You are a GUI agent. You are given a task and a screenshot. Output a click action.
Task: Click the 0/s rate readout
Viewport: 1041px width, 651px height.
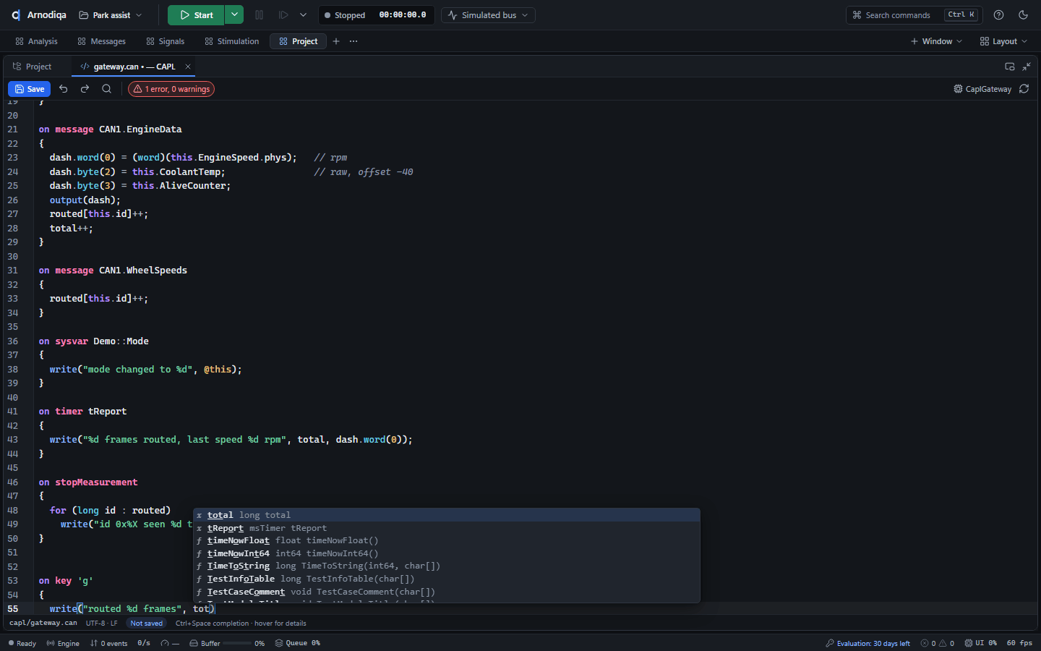(x=144, y=643)
